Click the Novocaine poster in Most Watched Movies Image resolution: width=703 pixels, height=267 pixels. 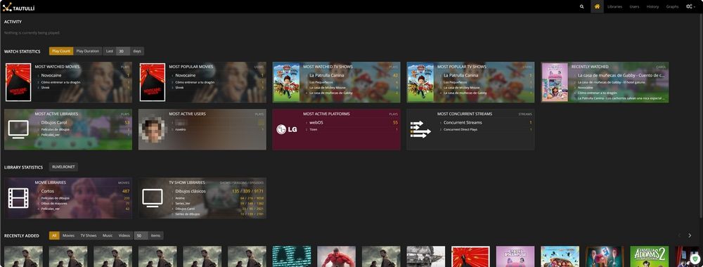18,82
